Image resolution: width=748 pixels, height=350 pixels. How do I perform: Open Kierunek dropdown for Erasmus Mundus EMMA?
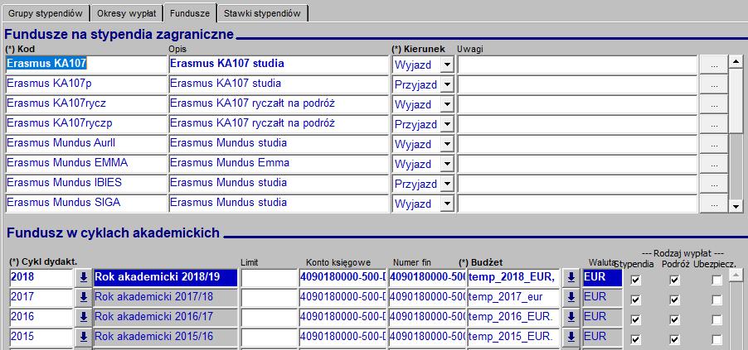tap(446, 164)
